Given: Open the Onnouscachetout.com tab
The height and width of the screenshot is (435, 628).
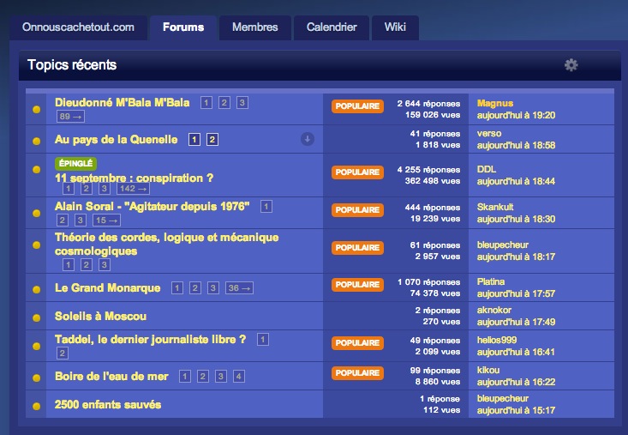Looking at the screenshot, I should (x=78, y=27).
